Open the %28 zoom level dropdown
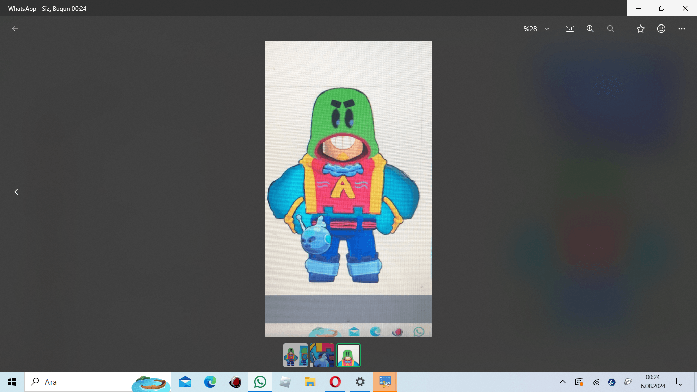Screen dimensions: 697x392 pyautogui.click(x=536, y=29)
